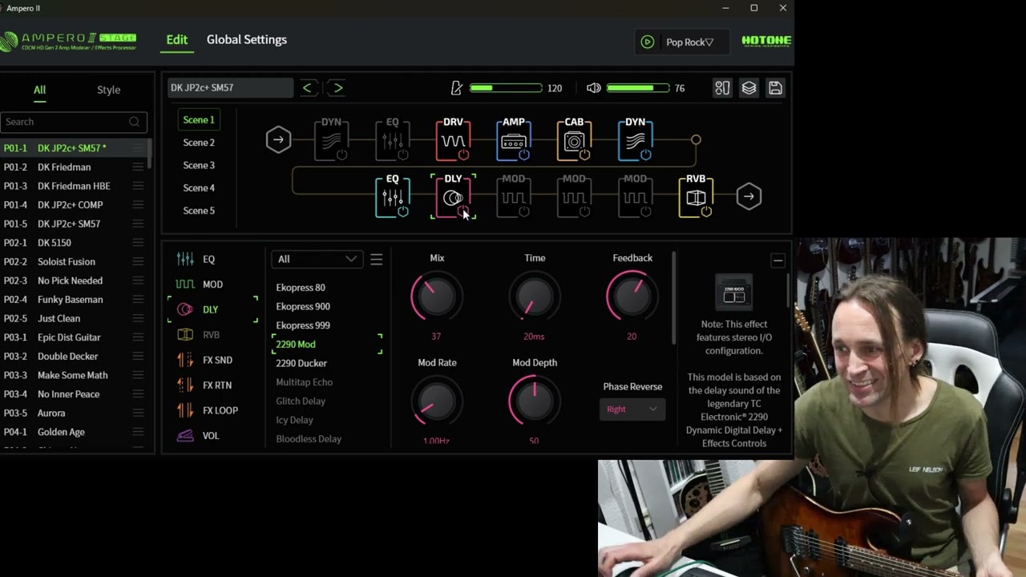Click the Mix knob

[x=437, y=297]
